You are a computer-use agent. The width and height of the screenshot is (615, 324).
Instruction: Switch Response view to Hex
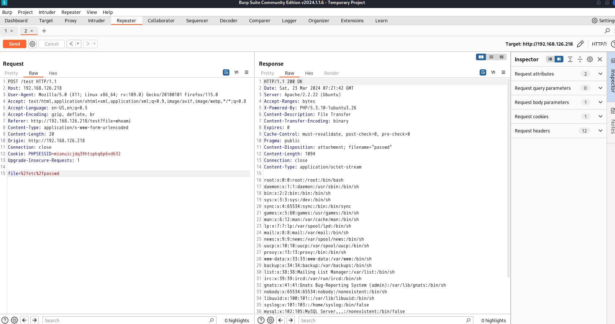tap(309, 73)
